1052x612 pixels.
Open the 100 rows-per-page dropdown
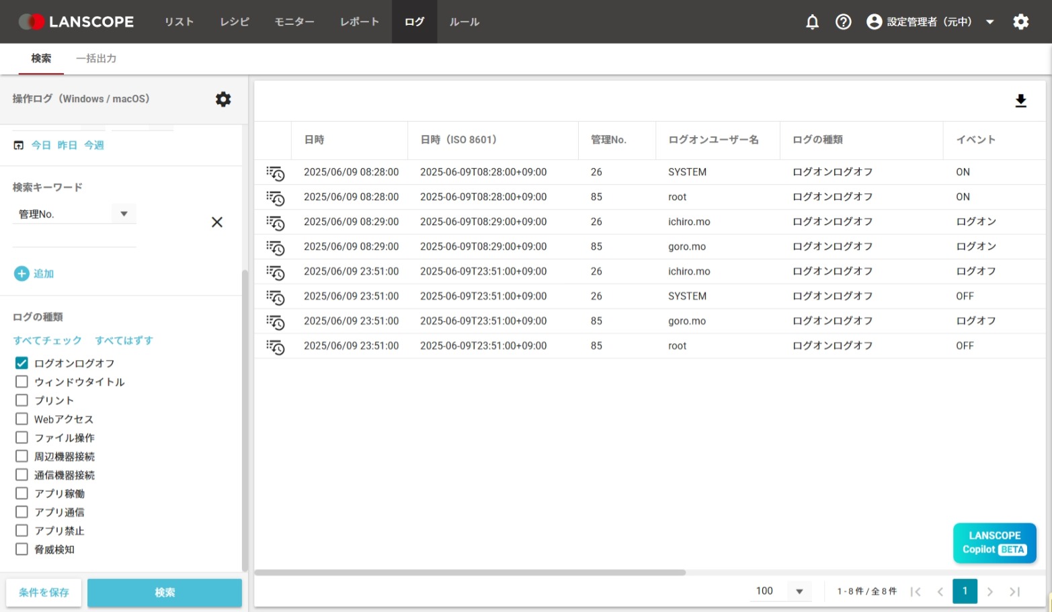point(799,592)
